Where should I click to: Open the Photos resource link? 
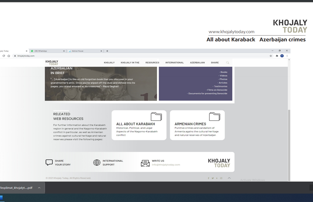(223, 79)
